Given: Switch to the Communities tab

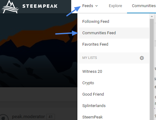Looking at the screenshot, I should click(x=144, y=6).
